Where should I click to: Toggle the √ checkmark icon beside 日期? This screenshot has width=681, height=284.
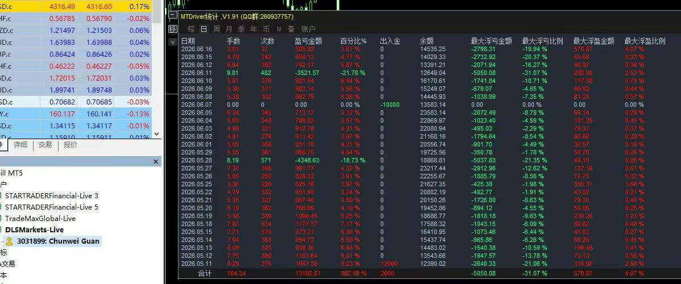click(172, 41)
